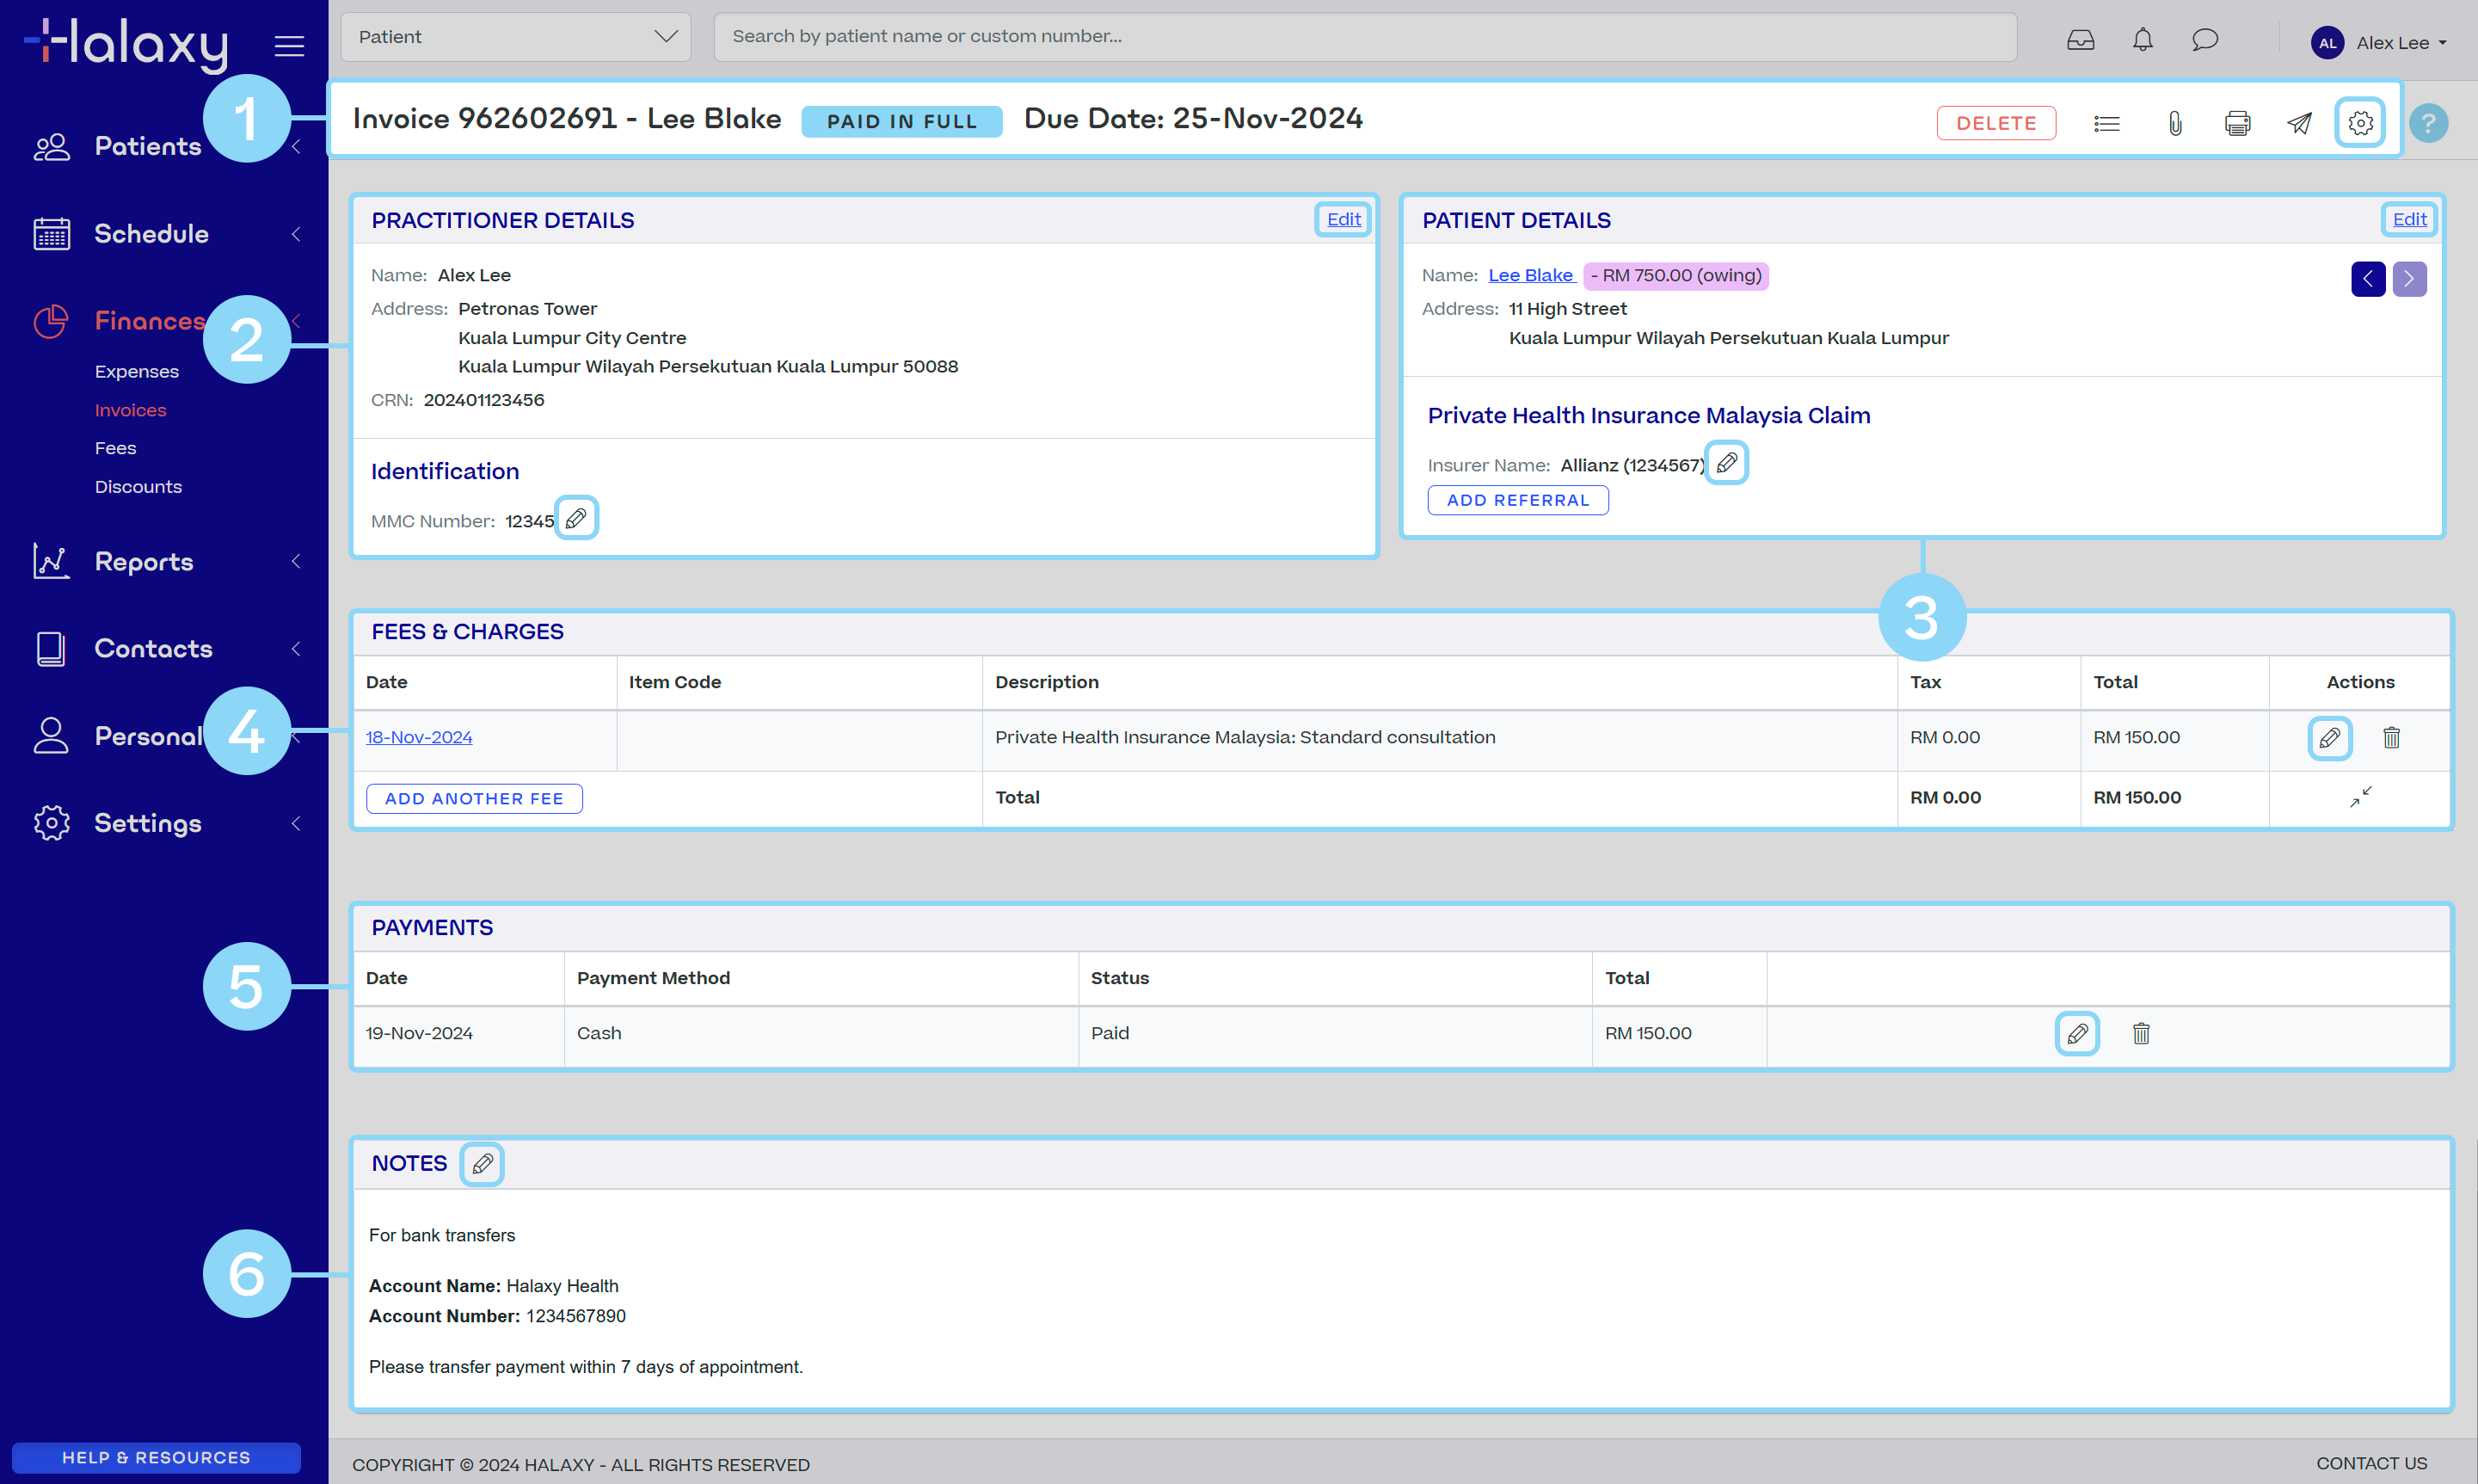Screen dimensions: 2478x1484
Task: Delete the Standard consultation fee row
Action: pyautogui.click(x=2391, y=738)
